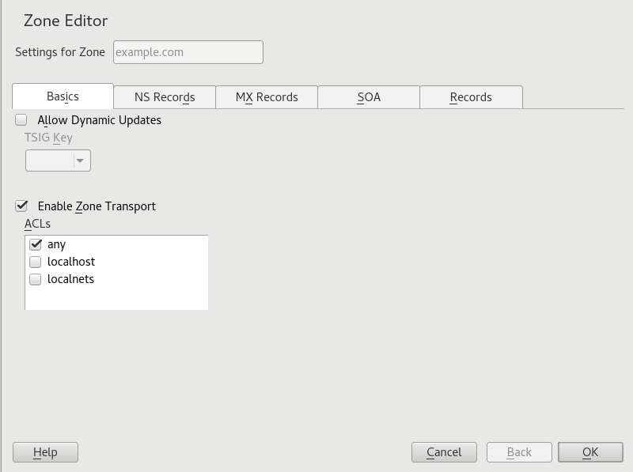The width and height of the screenshot is (633, 472).
Task: Expand the TSIG Key dropdown
Action: pos(59,160)
